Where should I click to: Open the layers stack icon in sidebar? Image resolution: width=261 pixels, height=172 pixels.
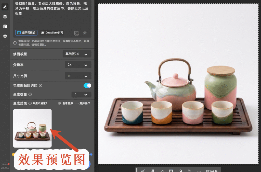(x=5, y=17)
